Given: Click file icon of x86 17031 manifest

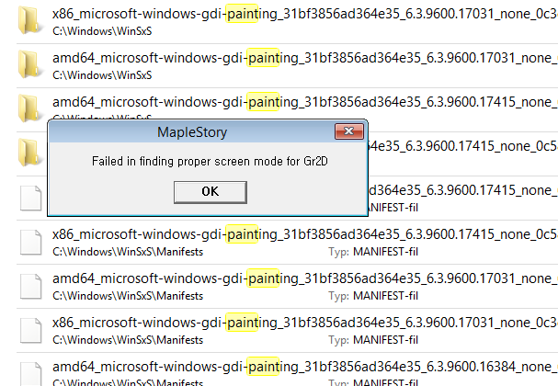Looking at the screenshot, I should point(29,329).
